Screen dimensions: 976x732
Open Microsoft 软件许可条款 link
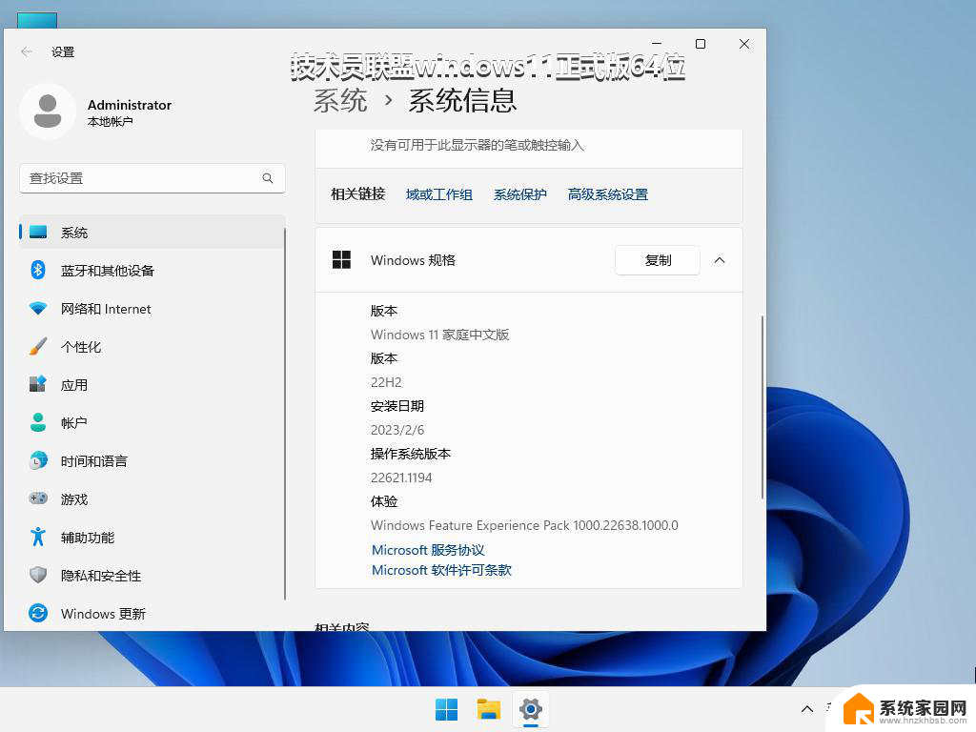[442, 570]
